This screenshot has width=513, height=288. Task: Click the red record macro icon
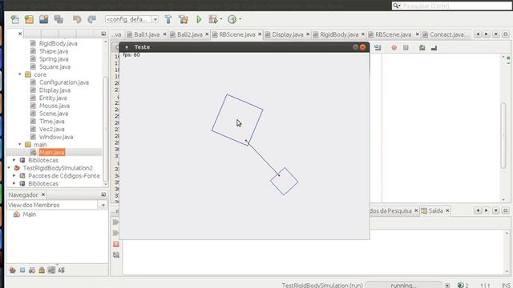[x=394, y=48]
